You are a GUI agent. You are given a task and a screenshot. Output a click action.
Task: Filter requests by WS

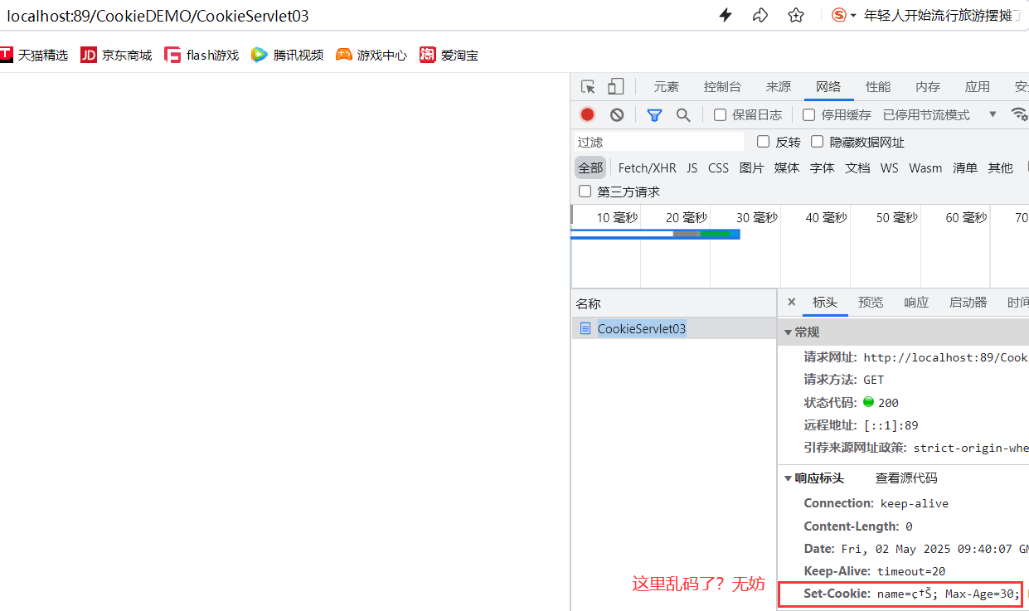889,167
